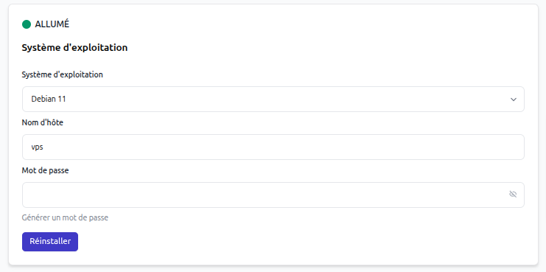The width and height of the screenshot is (546, 272).
Task: Expand the OS list via chevron arrow
Action: tap(514, 100)
